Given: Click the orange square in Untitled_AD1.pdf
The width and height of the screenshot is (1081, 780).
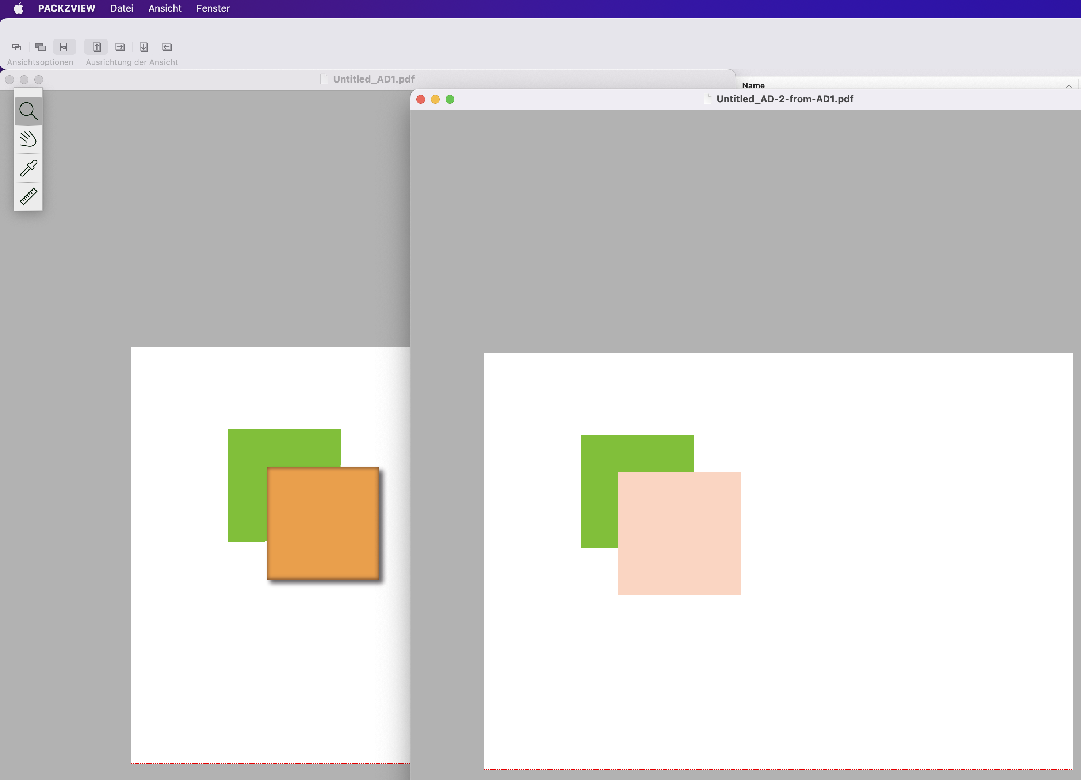Looking at the screenshot, I should click(323, 523).
